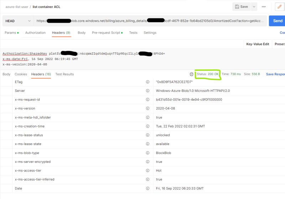Click into the headers bulk edit text area
Image resolution: width=285 pixels, height=199 pixels.
coord(142,59)
